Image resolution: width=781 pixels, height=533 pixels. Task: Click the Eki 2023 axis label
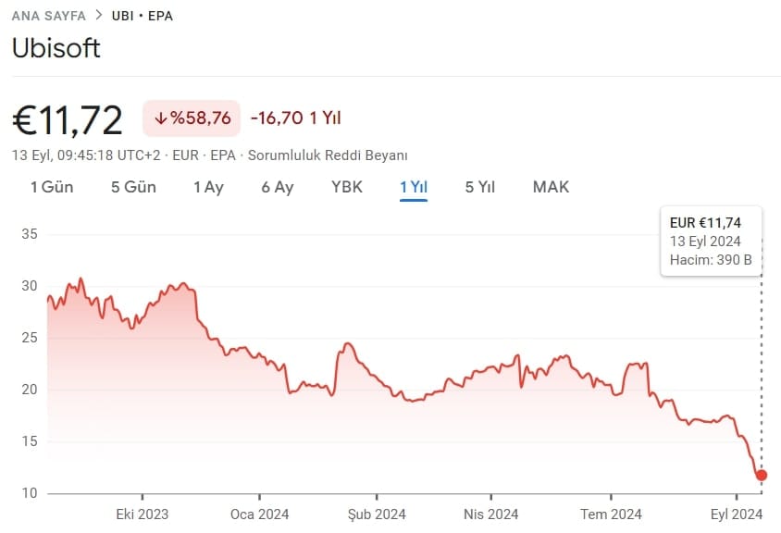pos(142,514)
